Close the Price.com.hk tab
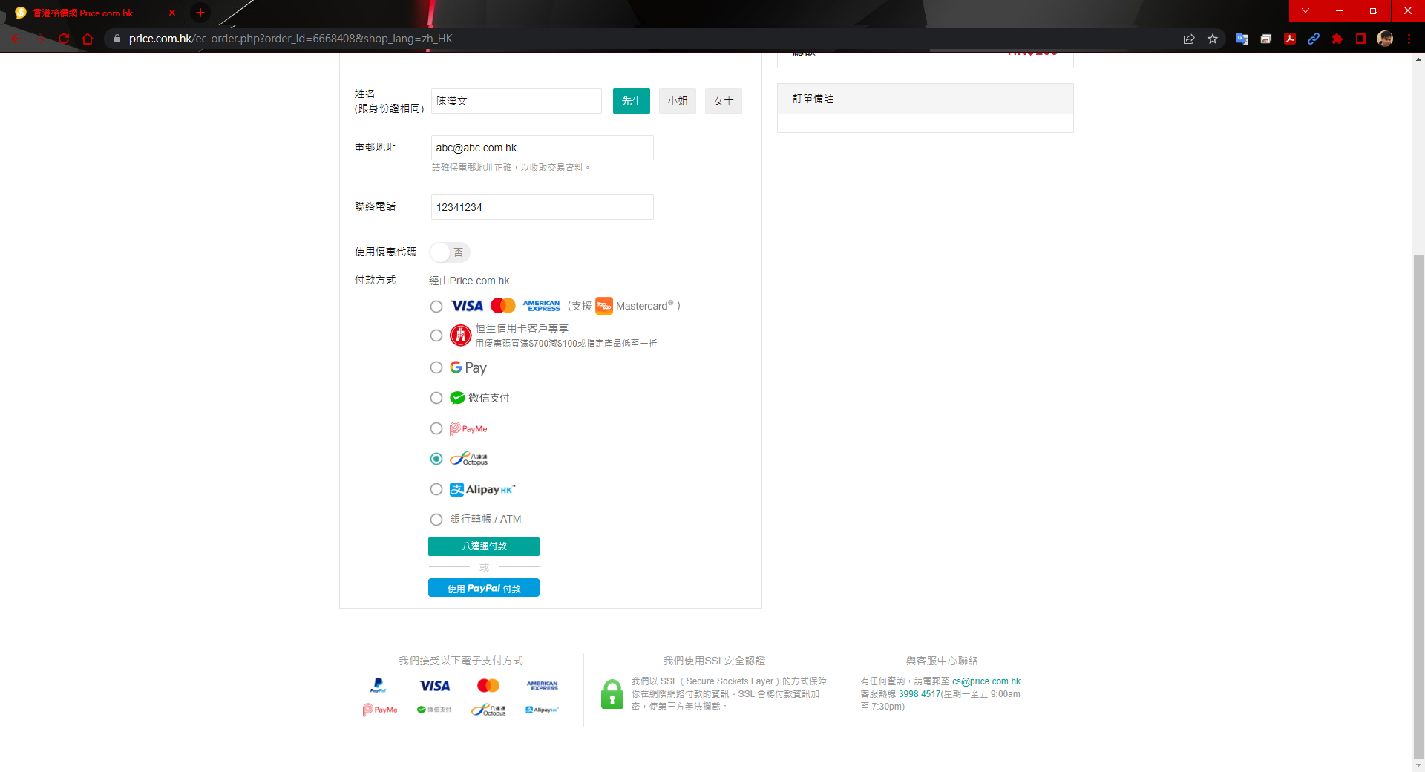Screen dimensions: 1425x772 (172, 13)
